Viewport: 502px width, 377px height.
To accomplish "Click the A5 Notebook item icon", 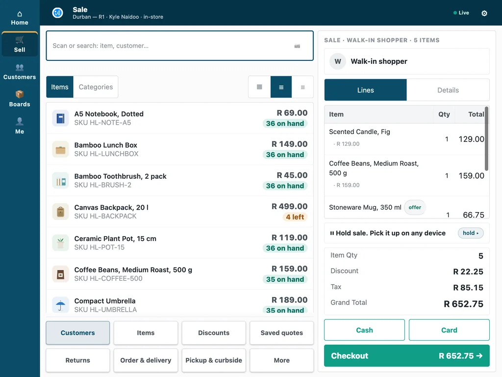I will pos(60,118).
